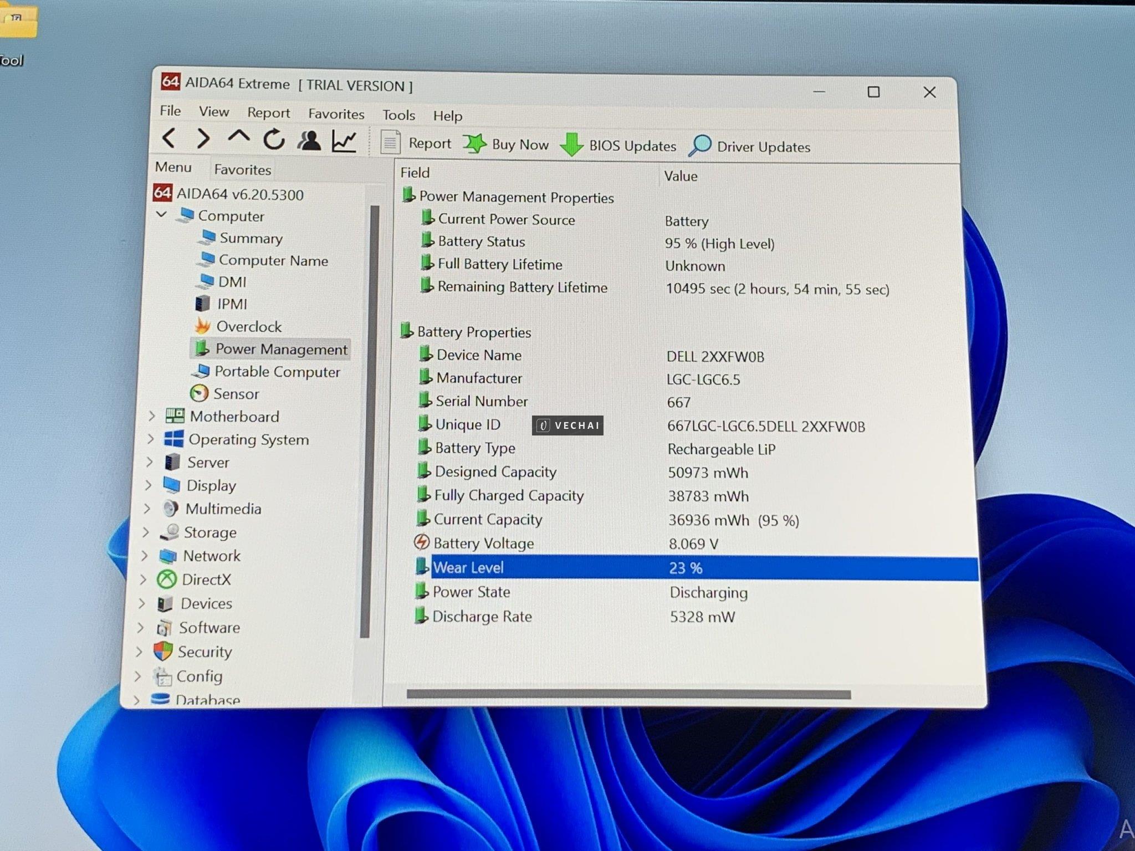Open the Favorites menu
1135x851 pixels.
pyautogui.click(x=336, y=114)
